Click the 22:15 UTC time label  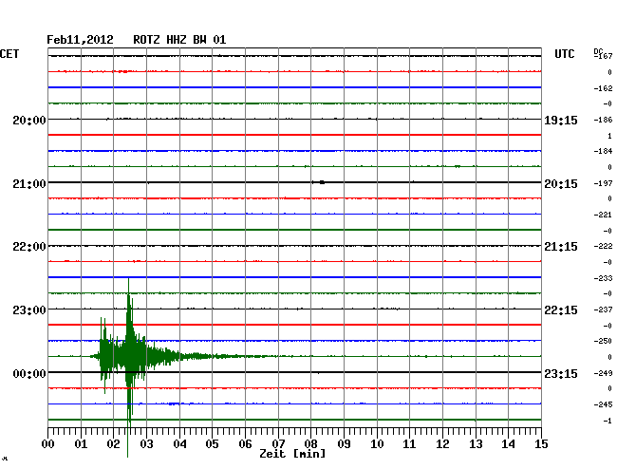(x=561, y=310)
